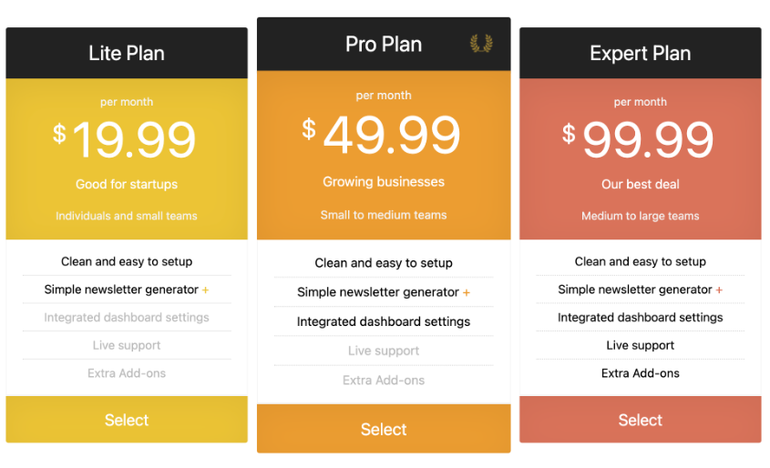Viewport: 770px width, 468px height.
Task: Select the Pro Plan button
Action: pos(384,429)
